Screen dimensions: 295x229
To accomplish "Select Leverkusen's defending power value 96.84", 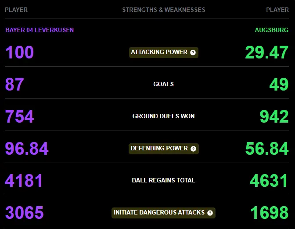I will point(27,149).
